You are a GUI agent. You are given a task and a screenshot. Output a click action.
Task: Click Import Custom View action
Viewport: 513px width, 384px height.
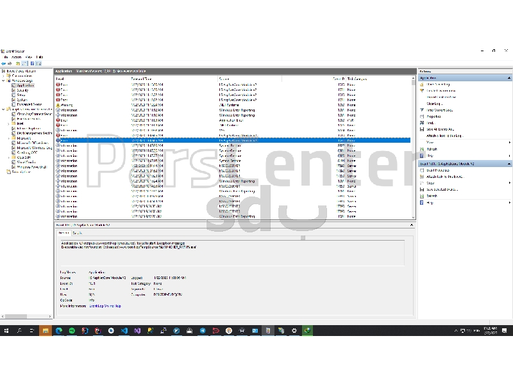pos(441,97)
